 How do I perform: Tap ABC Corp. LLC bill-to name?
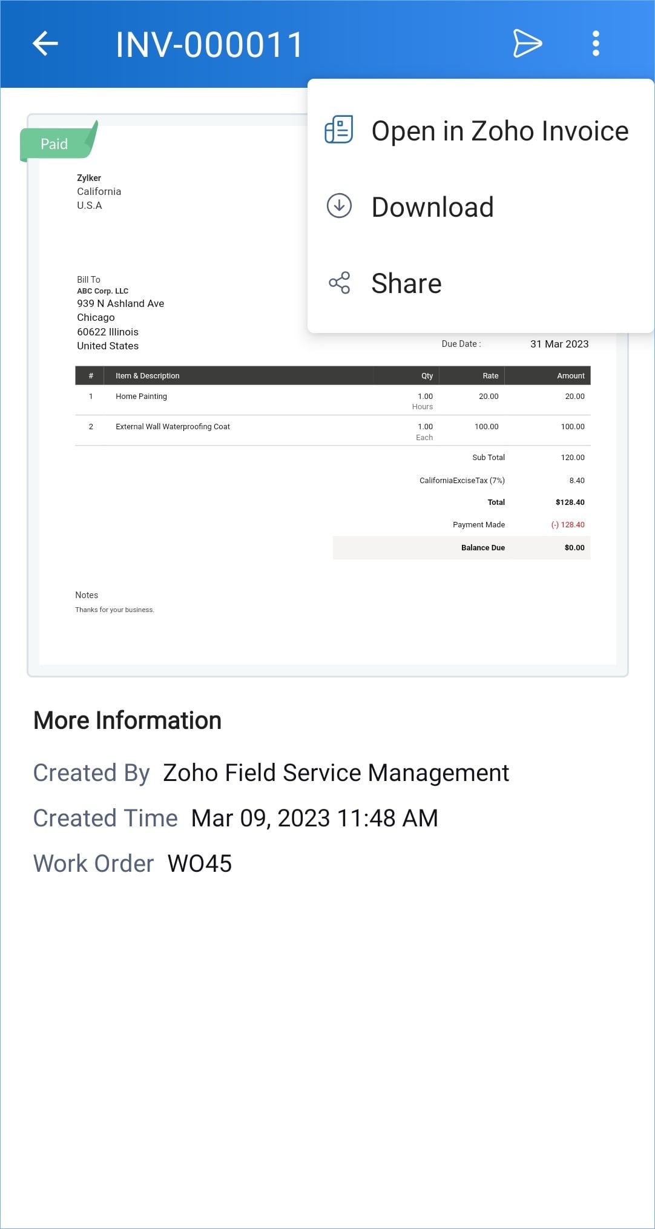point(102,291)
